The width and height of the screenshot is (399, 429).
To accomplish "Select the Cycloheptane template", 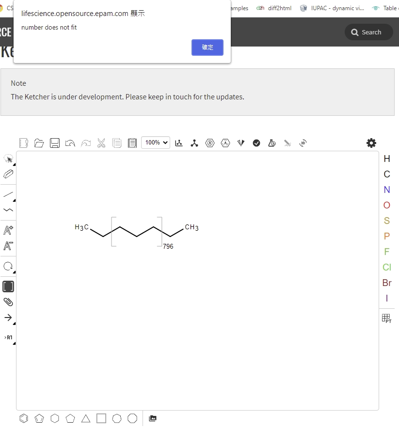I will 117,418.
